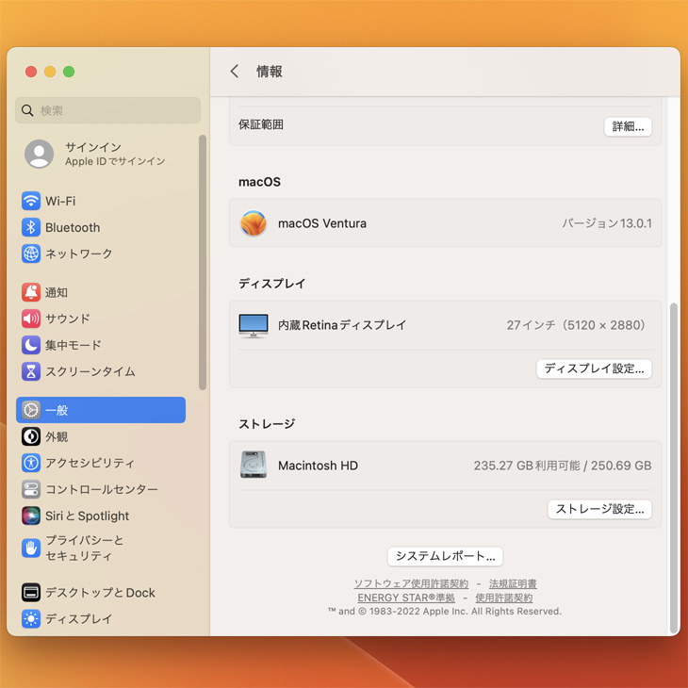Select ネットワーク in the sidebar

point(101,254)
